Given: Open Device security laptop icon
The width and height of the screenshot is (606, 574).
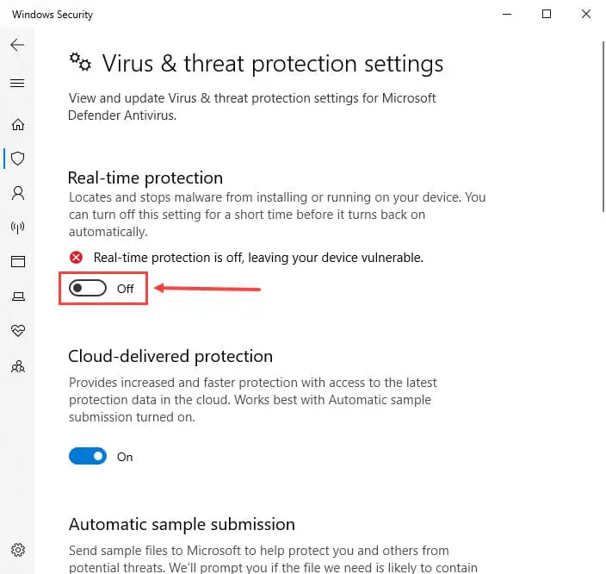Looking at the screenshot, I should (17, 296).
